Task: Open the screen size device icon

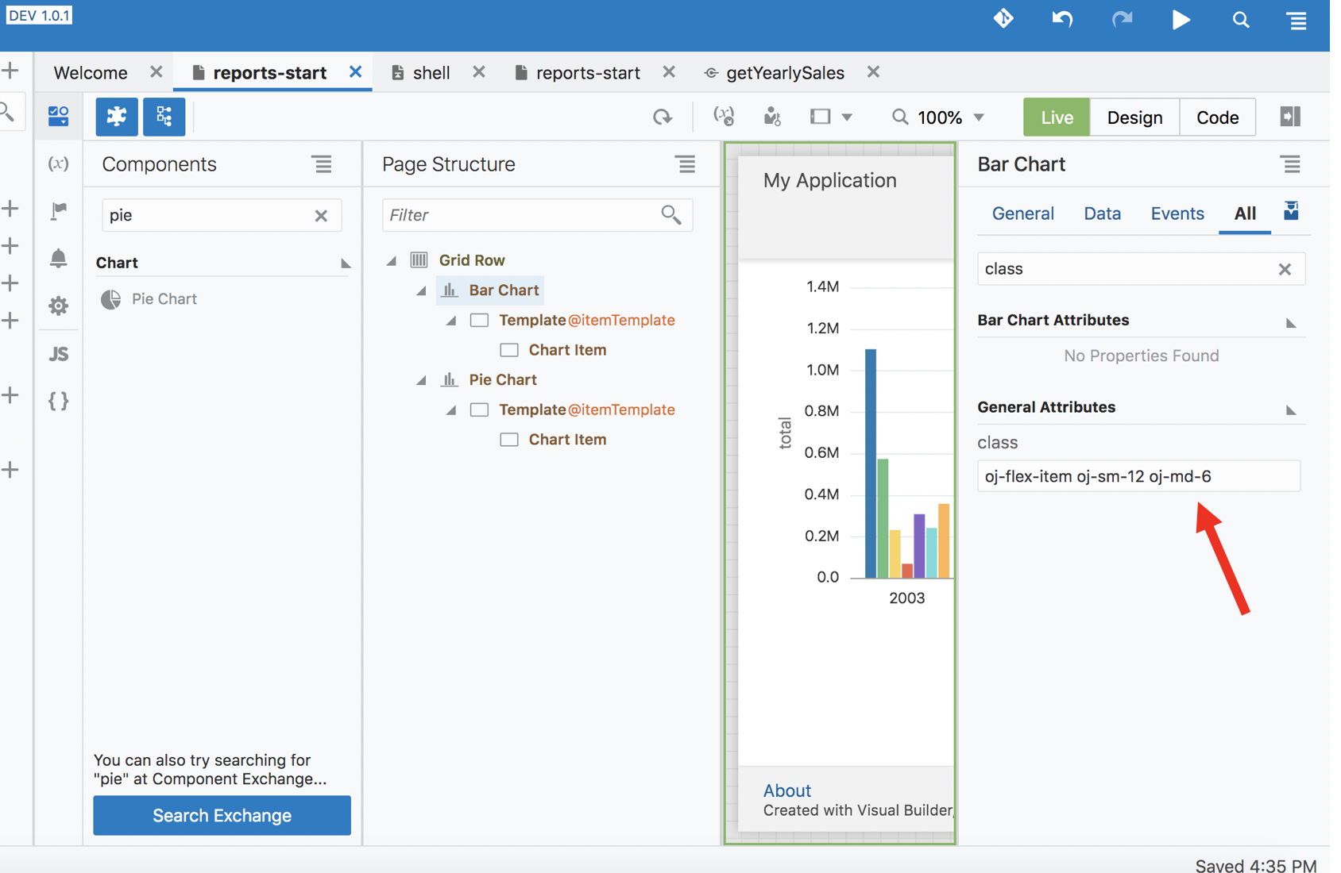Action: tap(821, 117)
